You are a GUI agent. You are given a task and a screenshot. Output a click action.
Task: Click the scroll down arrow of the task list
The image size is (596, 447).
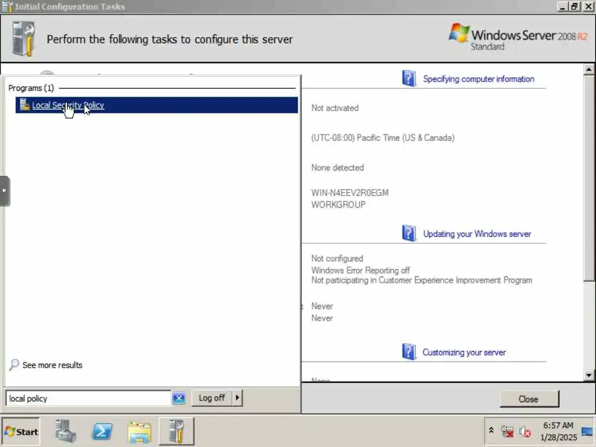coord(588,375)
